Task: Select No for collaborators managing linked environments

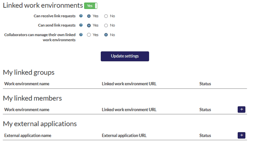Action: pyautogui.click(x=106, y=35)
